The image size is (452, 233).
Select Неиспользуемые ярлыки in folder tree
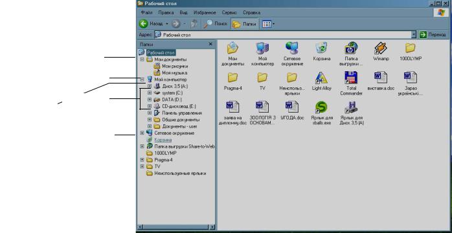(180, 173)
